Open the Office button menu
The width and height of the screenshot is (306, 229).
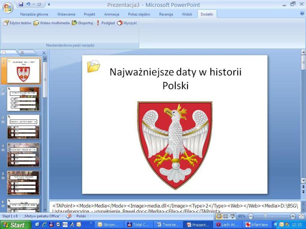point(8,8)
